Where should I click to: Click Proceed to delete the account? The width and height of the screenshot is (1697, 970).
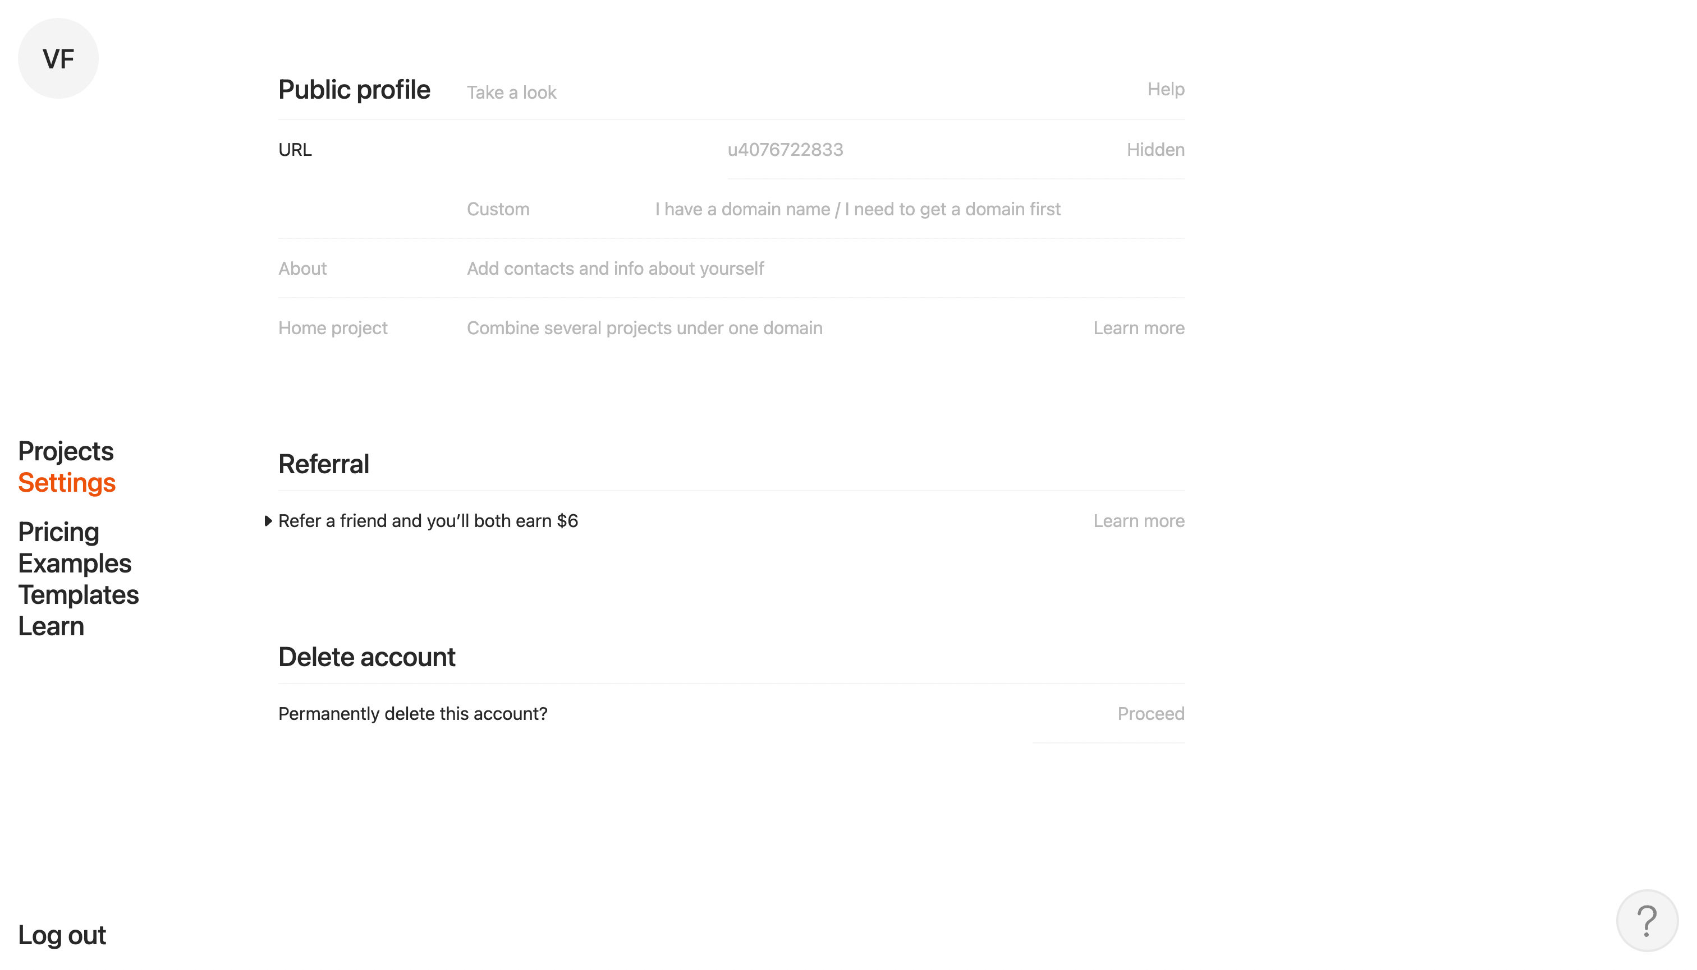(1149, 713)
